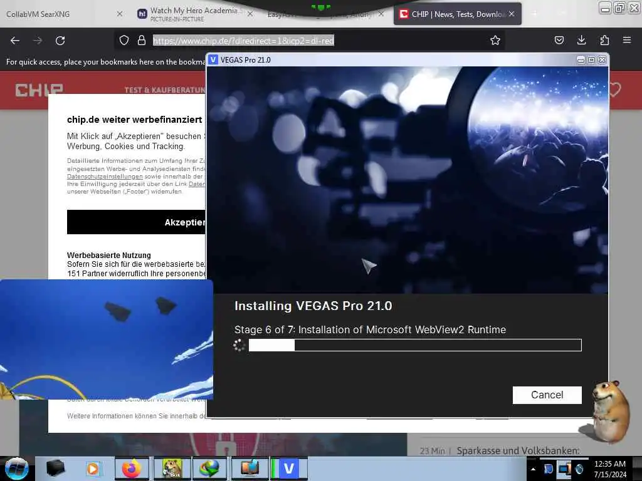
Task: Open the Datenschutzeinstellungen link
Action: [x=105, y=176]
